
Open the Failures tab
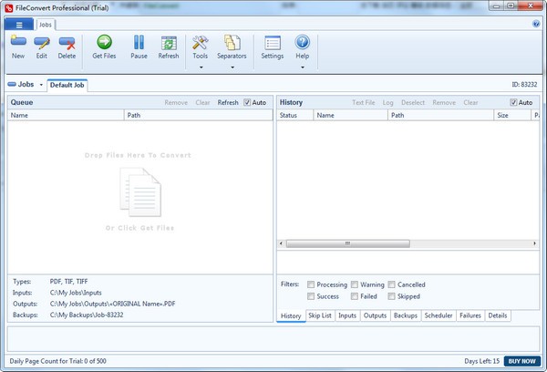click(470, 315)
